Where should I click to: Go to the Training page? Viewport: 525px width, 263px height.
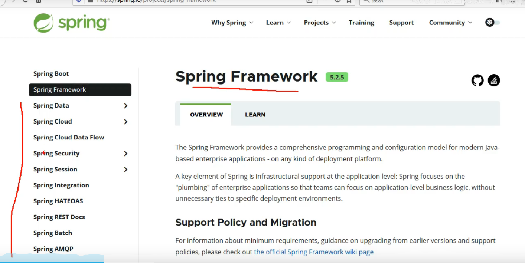pos(361,23)
